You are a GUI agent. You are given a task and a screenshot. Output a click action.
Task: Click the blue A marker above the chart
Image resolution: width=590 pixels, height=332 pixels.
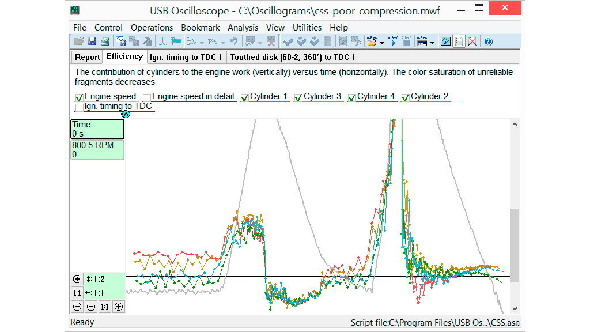[x=126, y=114]
